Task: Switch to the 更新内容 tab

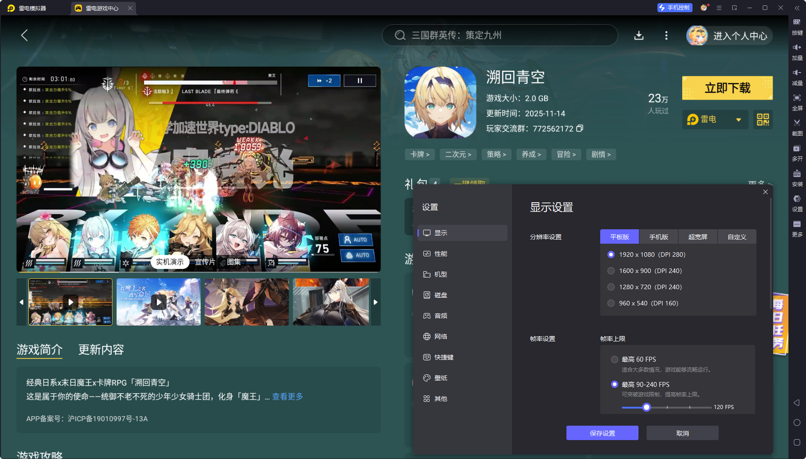Action: pyautogui.click(x=101, y=350)
